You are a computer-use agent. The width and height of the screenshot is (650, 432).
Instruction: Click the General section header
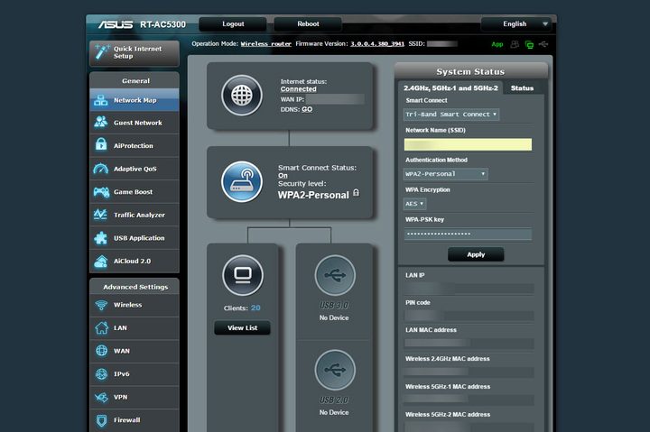coord(135,80)
